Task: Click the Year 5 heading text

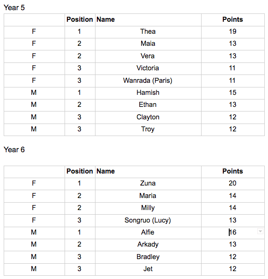Action: (14, 8)
